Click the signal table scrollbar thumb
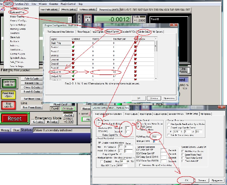227x185 pixels. pos(156,46)
